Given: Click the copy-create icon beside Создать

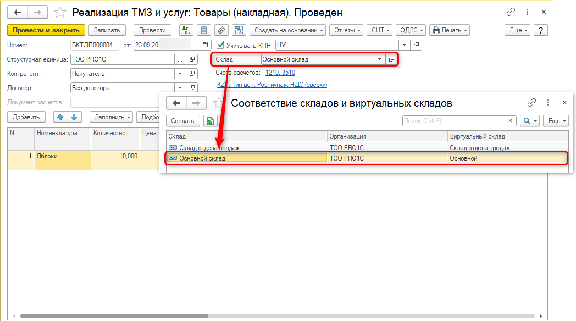Looking at the screenshot, I should [x=211, y=121].
